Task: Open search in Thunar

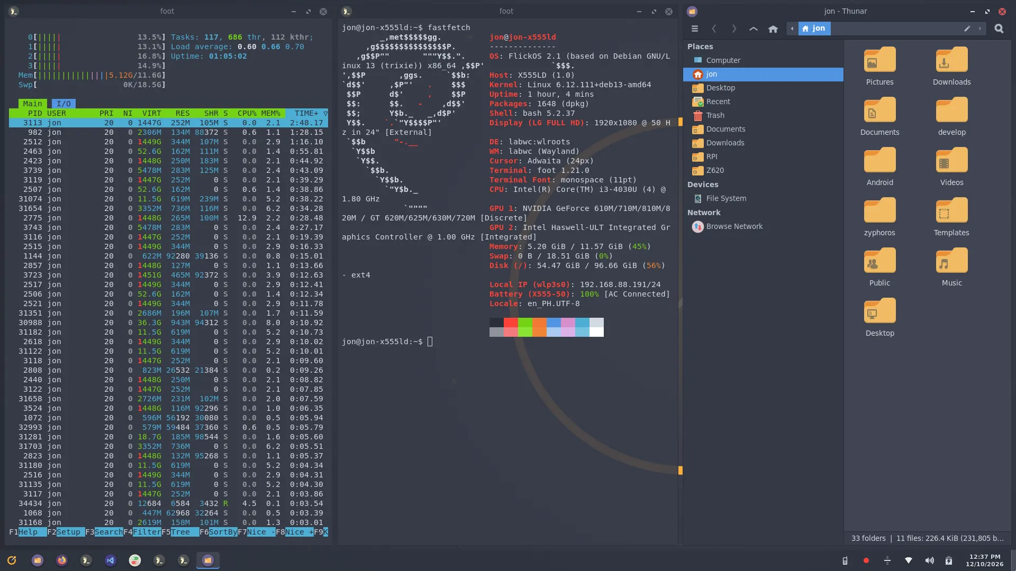Action: pyautogui.click(x=999, y=29)
